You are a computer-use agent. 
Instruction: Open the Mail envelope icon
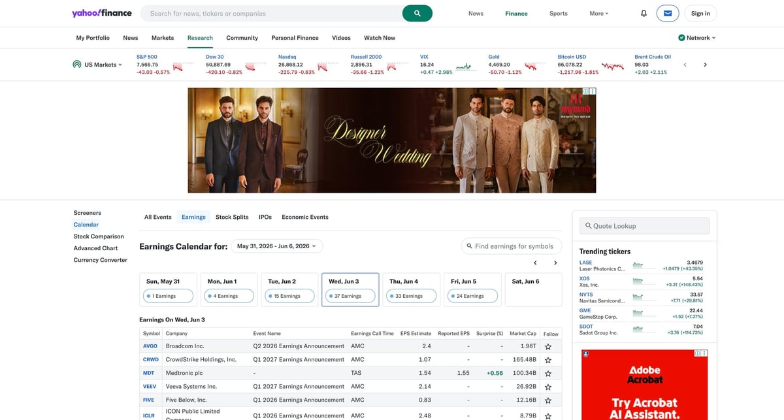668,13
